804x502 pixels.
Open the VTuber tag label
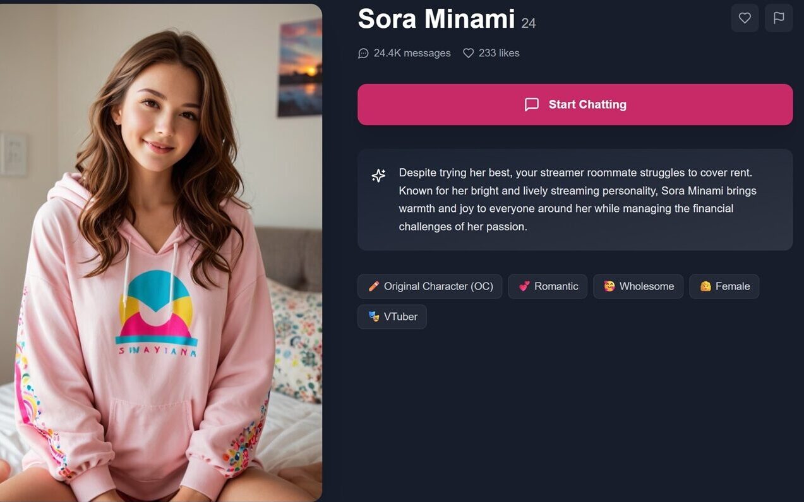tap(400, 317)
